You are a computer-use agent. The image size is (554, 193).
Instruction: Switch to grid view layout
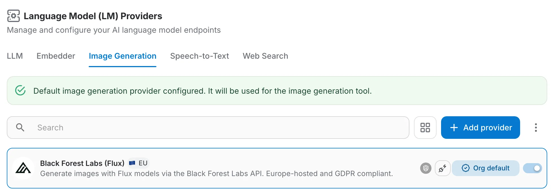(425, 128)
